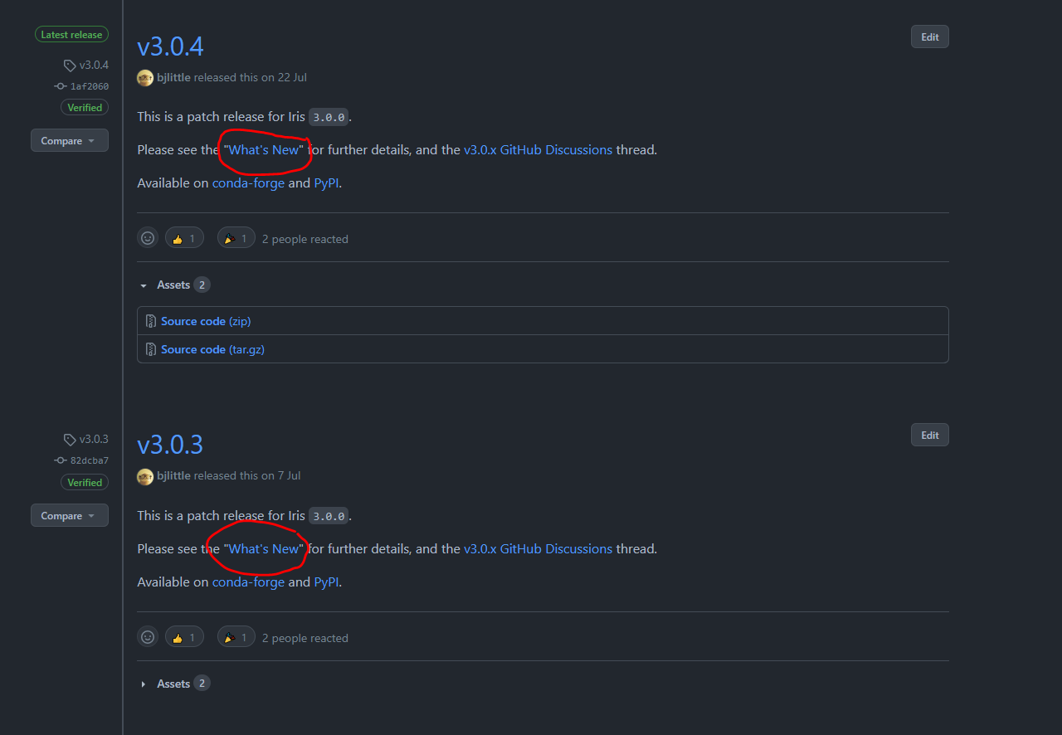Toggle party popper reaction on v3.0.4
Viewport: 1062px width, 735px height.
[236, 238]
